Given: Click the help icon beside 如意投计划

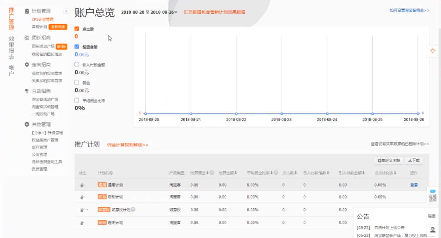Looking at the screenshot, I should click(x=133, y=210).
